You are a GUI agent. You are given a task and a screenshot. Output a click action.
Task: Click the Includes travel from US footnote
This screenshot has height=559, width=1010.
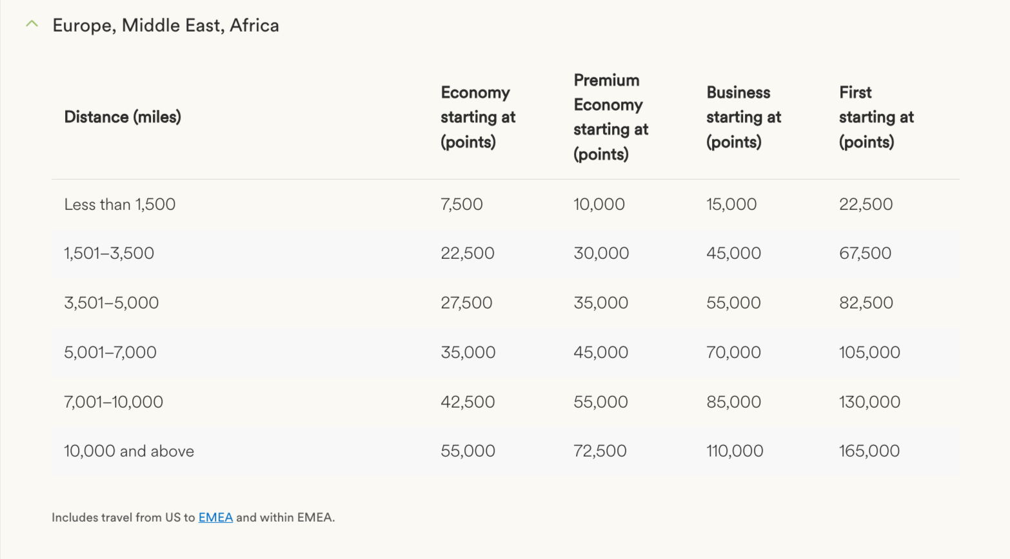[123, 517]
